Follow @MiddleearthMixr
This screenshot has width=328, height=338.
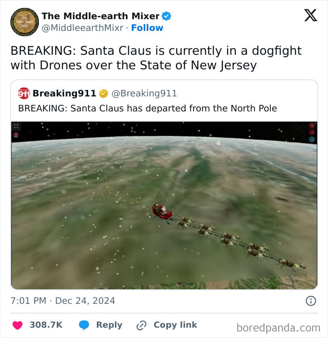click(x=147, y=28)
